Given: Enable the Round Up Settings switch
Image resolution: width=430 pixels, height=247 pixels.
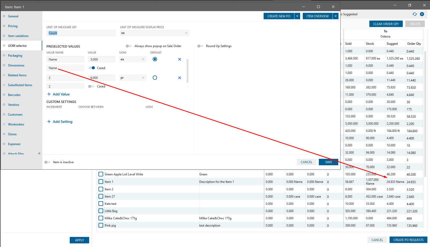Looking at the screenshot, I should coord(200,46).
